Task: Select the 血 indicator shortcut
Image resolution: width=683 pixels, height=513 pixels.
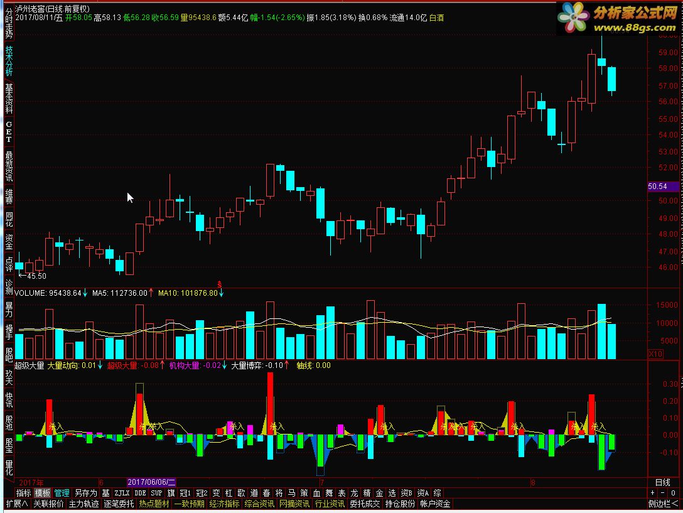Action: 316,493
